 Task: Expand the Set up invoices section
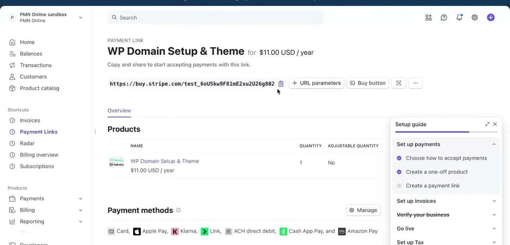coord(494,201)
